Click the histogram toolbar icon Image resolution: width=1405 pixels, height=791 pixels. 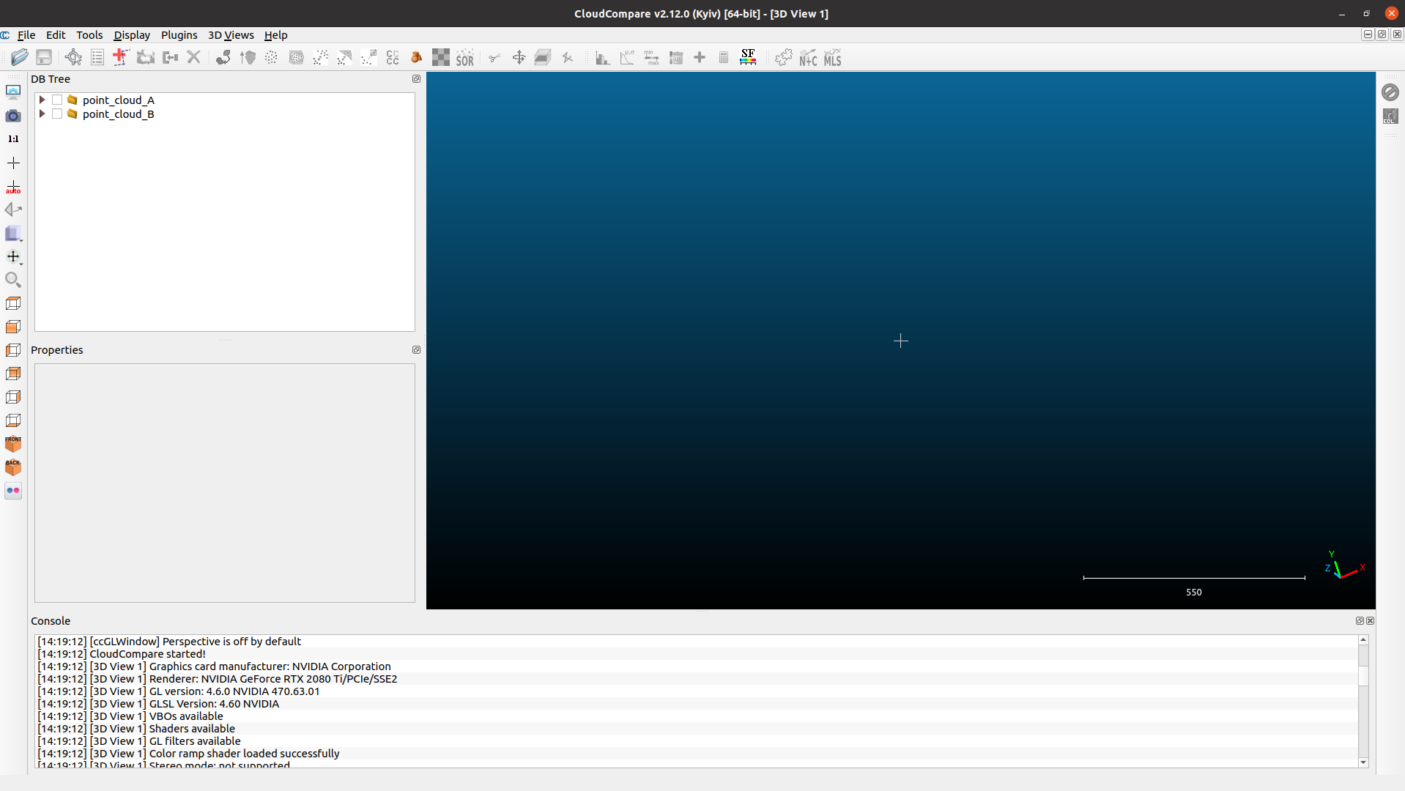pyautogui.click(x=602, y=57)
